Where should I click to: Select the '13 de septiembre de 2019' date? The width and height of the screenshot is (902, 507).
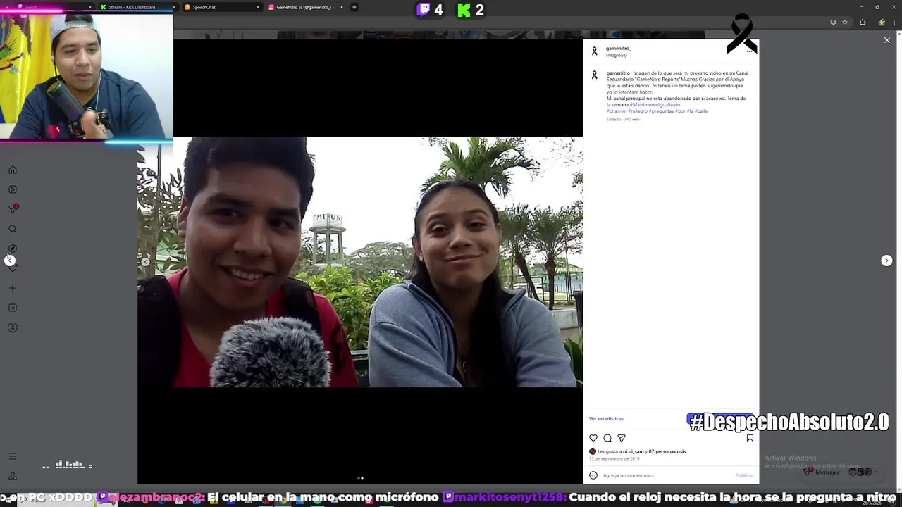tap(614, 458)
